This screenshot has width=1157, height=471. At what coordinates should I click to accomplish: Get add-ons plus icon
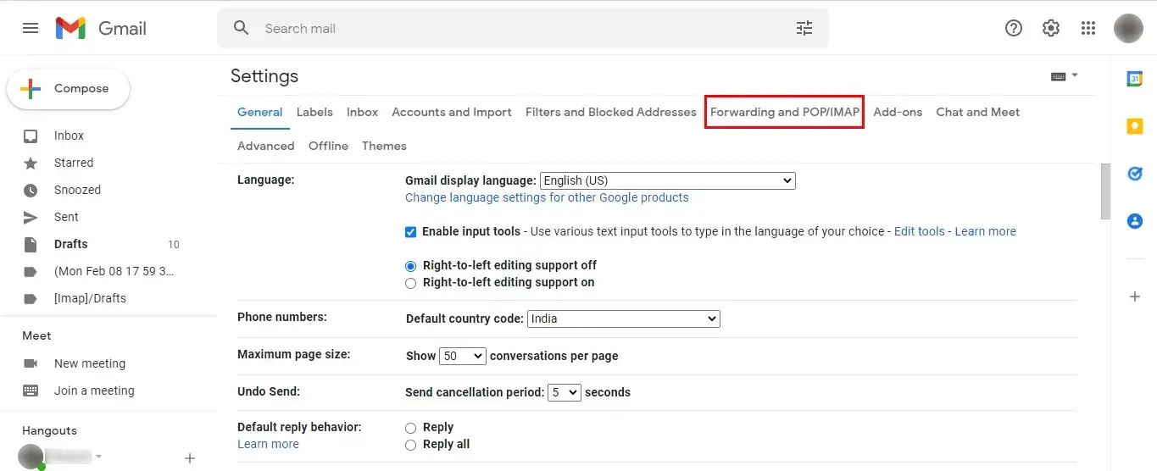[x=1134, y=296]
